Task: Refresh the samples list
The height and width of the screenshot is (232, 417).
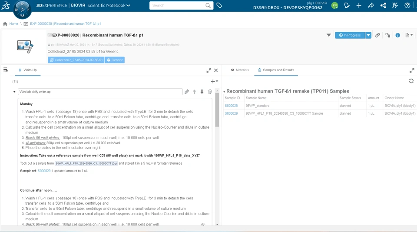Action: pos(411,81)
